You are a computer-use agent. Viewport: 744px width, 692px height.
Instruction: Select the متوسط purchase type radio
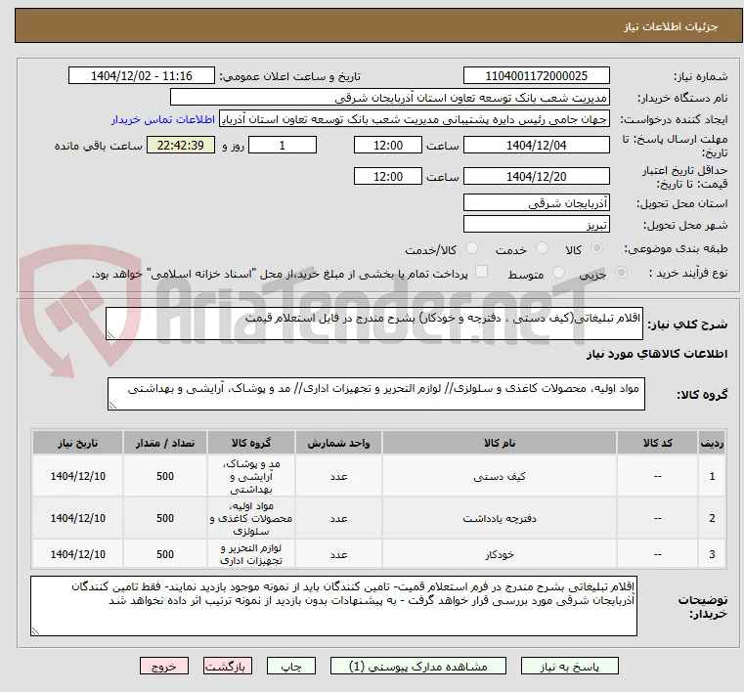point(558,273)
